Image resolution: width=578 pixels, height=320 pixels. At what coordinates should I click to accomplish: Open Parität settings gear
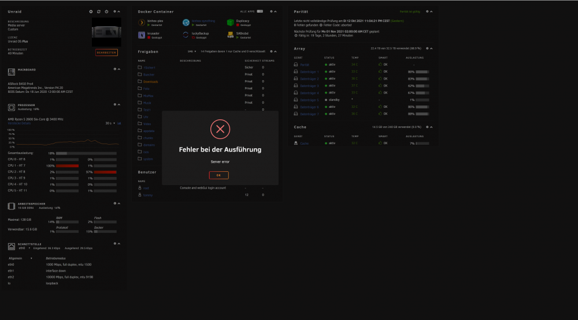coord(427,12)
